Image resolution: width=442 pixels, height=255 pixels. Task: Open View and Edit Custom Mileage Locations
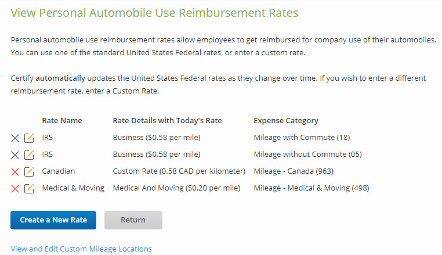click(x=81, y=249)
